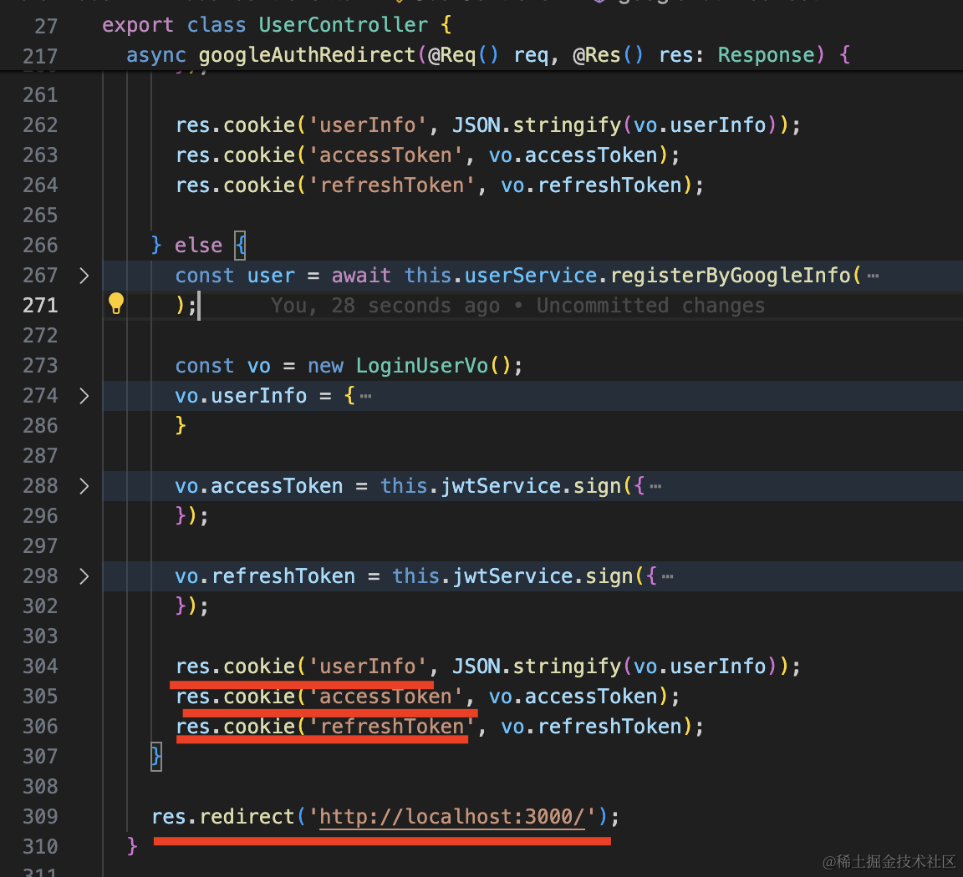Click the else keyword on line 266
963x877 pixels.
[198, 246]
